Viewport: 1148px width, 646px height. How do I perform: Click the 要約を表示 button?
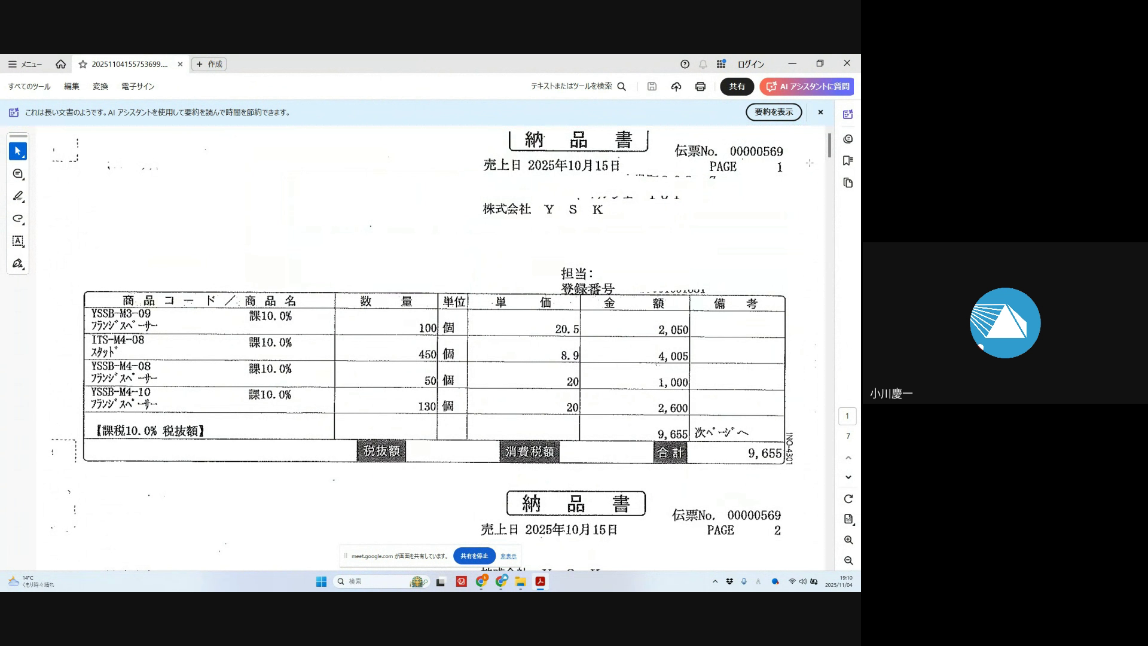pos(773,112)
